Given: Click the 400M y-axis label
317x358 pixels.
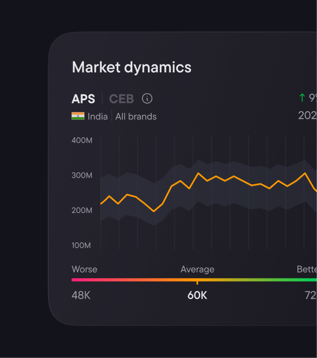Looking at the screenshot, I should click(82, 141).
